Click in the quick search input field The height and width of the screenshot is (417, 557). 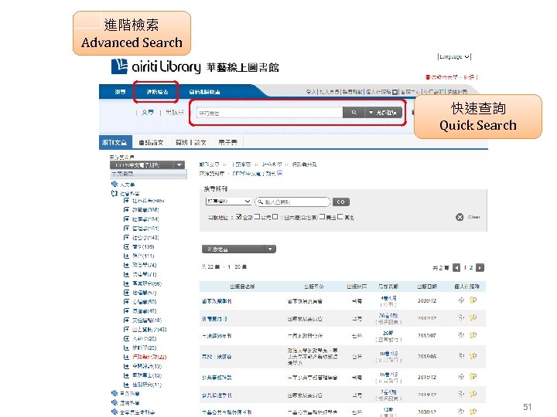pos(270,113)
